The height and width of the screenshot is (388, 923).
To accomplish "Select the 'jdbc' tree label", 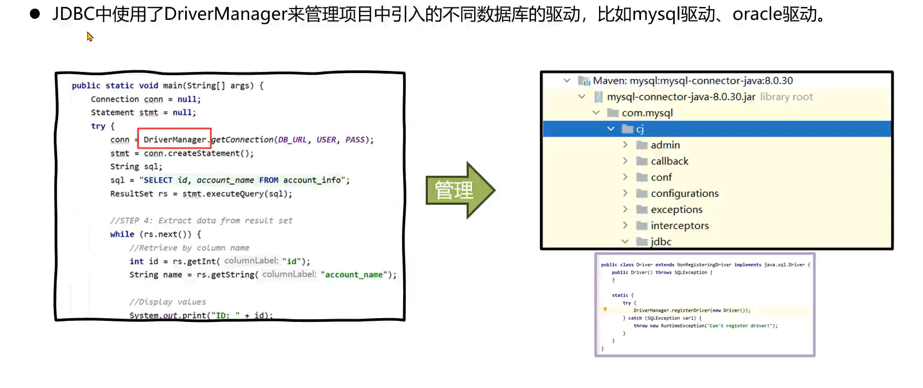I will pos(661,242).
